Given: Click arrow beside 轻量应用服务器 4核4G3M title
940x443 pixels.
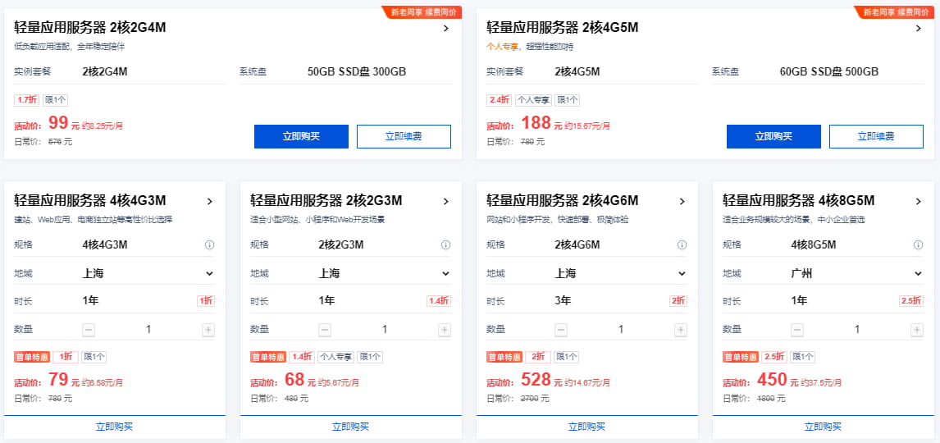Looking at the screenshot, I should (209, 201).
